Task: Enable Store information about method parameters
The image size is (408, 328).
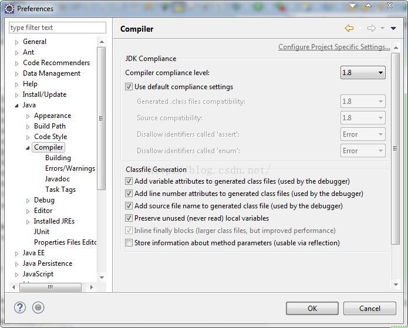Action: (x=129, y=243)
